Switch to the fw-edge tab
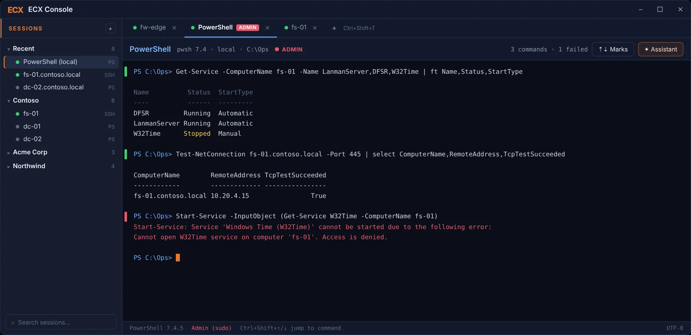The image size is (691, 335). pyautogui.click(x=153, y=28)
